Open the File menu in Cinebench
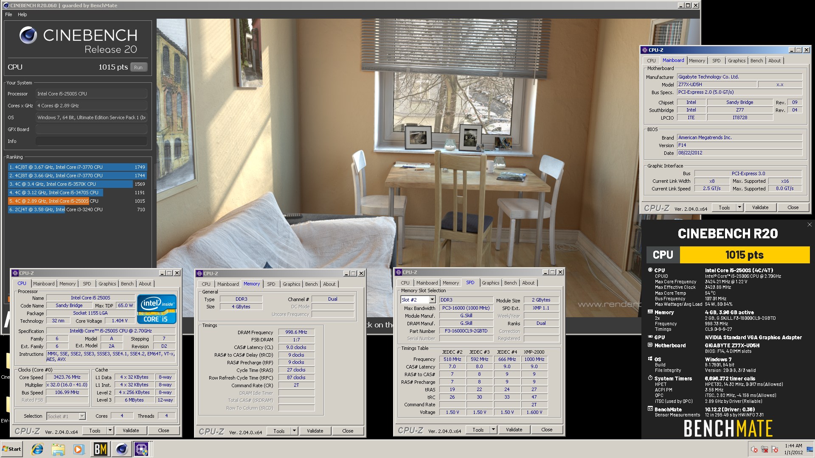The image size is (815, 458). point(8,14)
